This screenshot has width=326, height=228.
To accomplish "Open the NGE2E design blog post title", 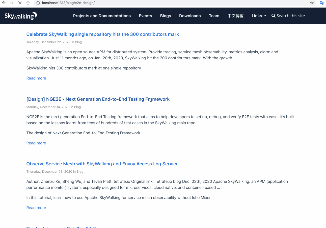I will 98,99.
